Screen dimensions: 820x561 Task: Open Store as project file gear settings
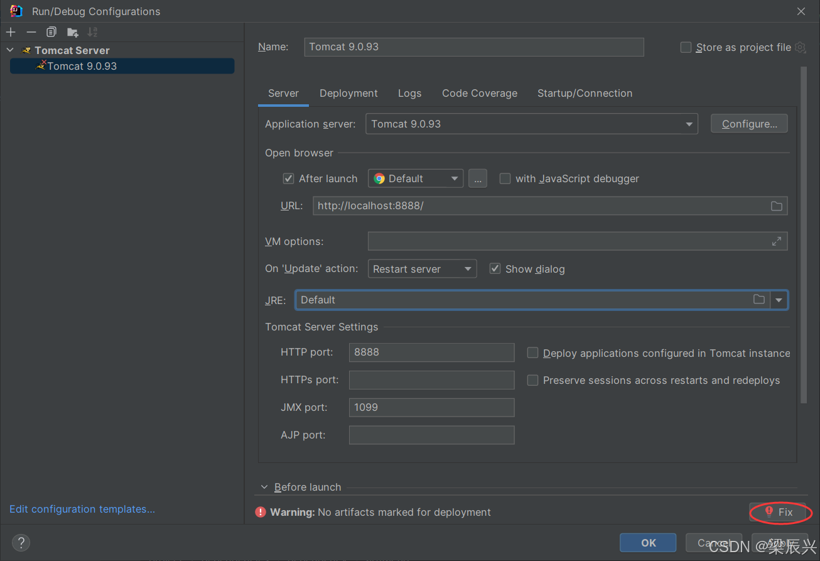pyautogui.click(x=800, y=47)
